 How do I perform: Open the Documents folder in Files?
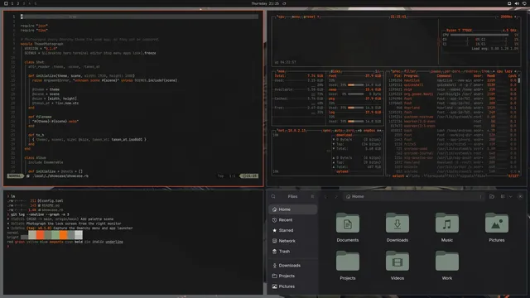click(348, 227)
